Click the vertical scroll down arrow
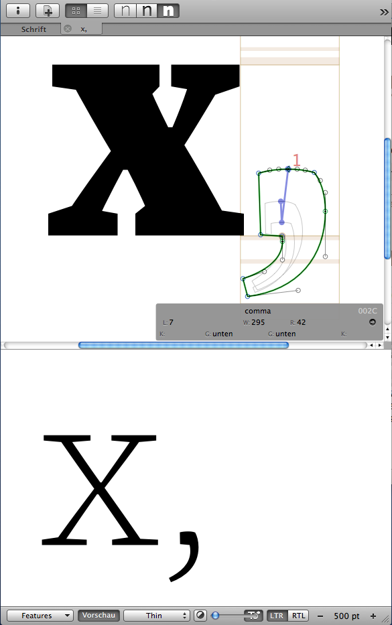The height and width of the screenshot is (625, 392). pos(387,337)
